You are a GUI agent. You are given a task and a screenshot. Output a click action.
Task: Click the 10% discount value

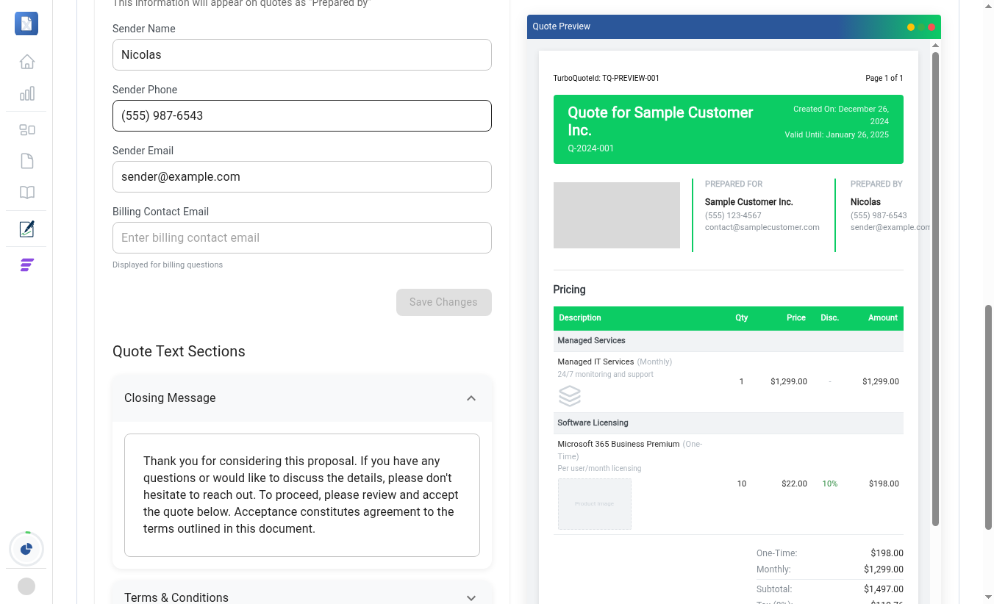click(x=830, y=483)
